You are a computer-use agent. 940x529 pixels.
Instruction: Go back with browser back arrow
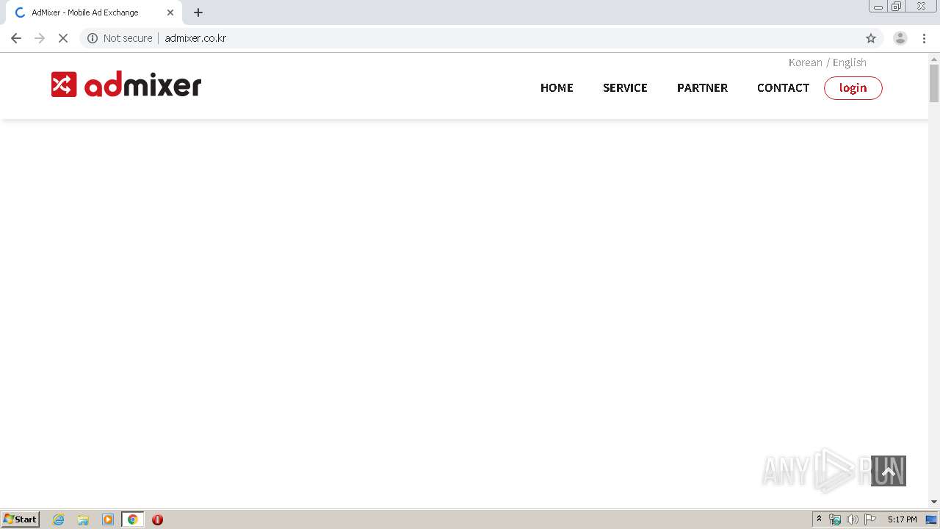[16, 38]
